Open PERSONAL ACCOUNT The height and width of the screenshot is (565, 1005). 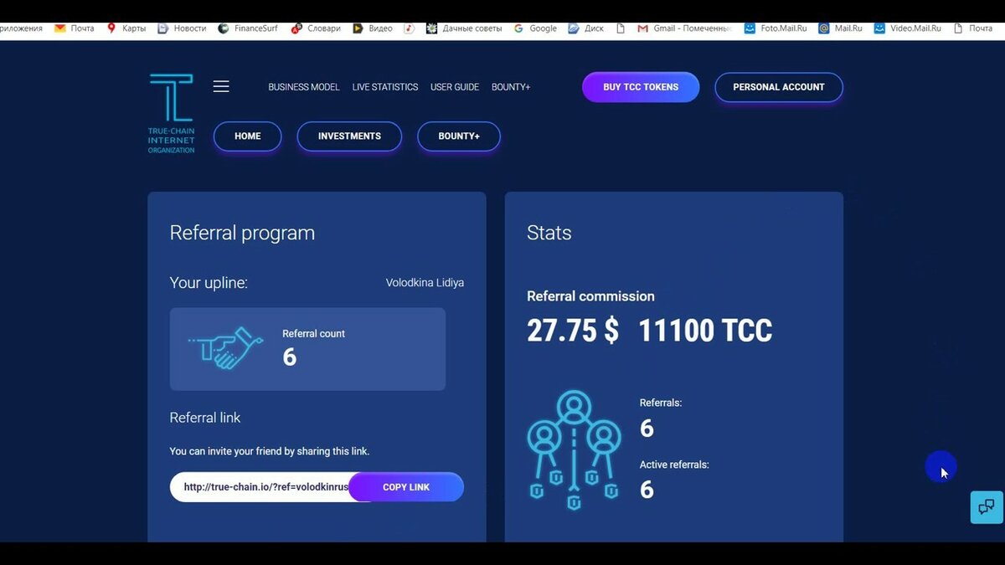(779, 87)
